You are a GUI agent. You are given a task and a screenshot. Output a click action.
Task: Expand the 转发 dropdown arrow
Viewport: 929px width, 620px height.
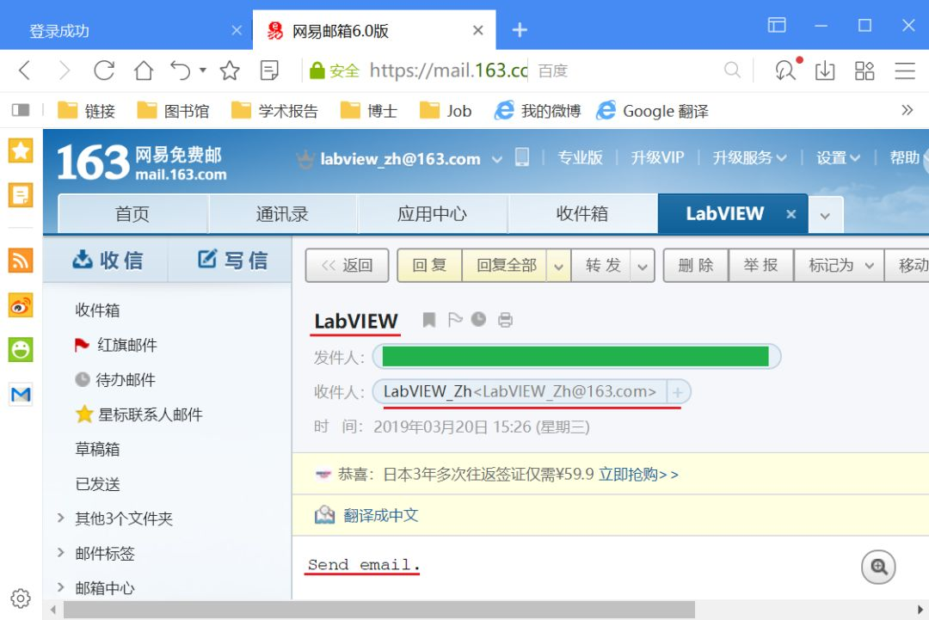pyautogui.click(x=643, y=266)
